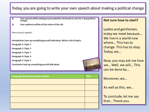This screenshot has height=112, width=149.
Task: Click the Conclusion instruction line
Action: [x=36, y=65]
